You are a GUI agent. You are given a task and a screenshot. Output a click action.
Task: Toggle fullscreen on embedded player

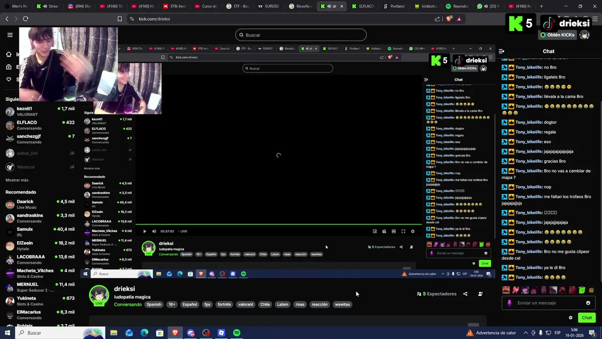pyautogui.click(x=403, y=231)
